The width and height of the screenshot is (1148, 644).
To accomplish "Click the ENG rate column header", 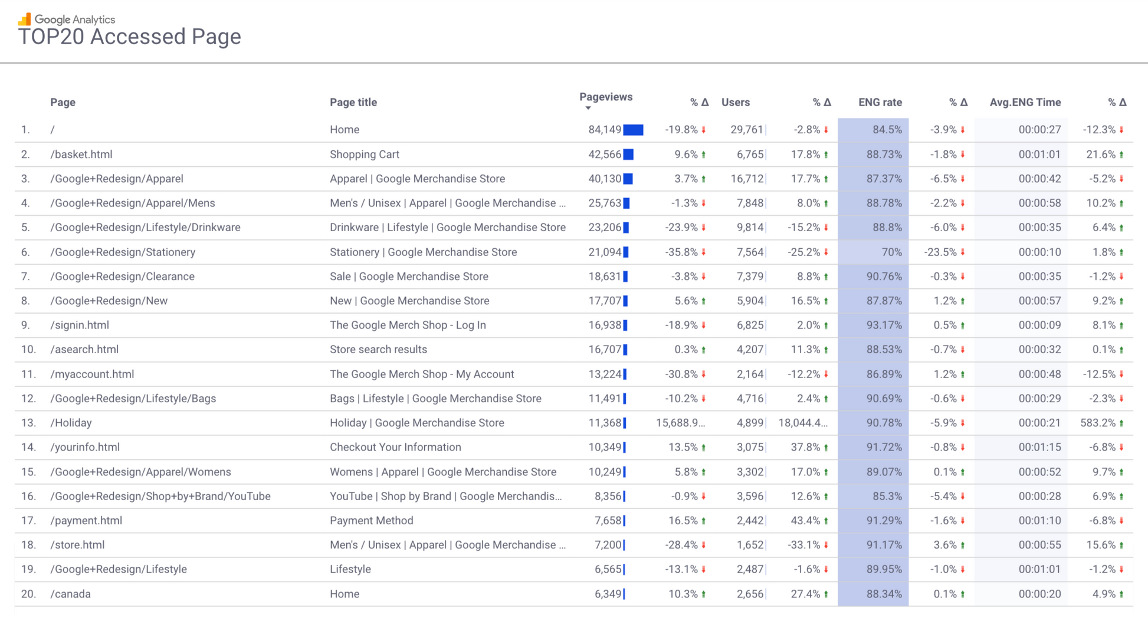I will (x=880, y=102).
